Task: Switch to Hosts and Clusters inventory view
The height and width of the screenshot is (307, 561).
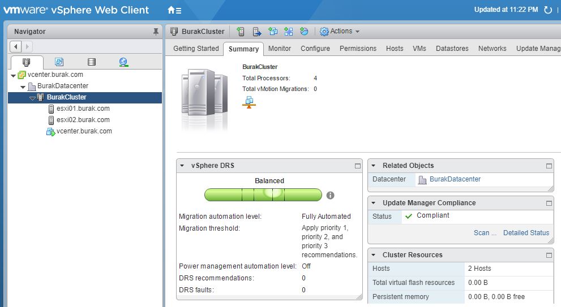Action: [26, 62]
